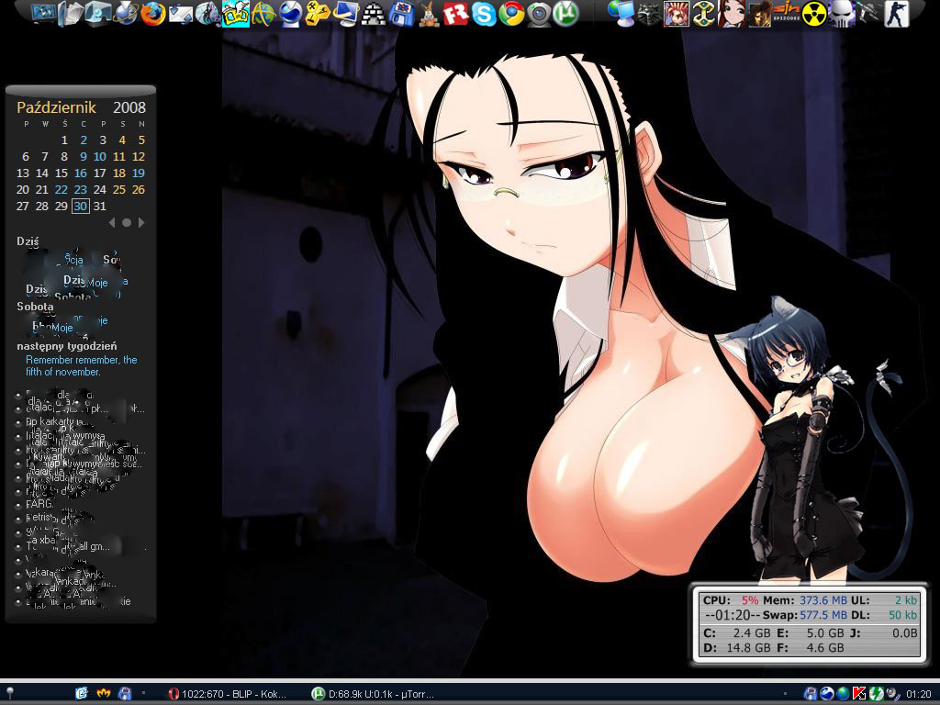Image resolution: width=940 pixels, height=705 pixels.
Task: Select October 16 in the calendar
Action: pyautogui.click(x=81, y=173)
